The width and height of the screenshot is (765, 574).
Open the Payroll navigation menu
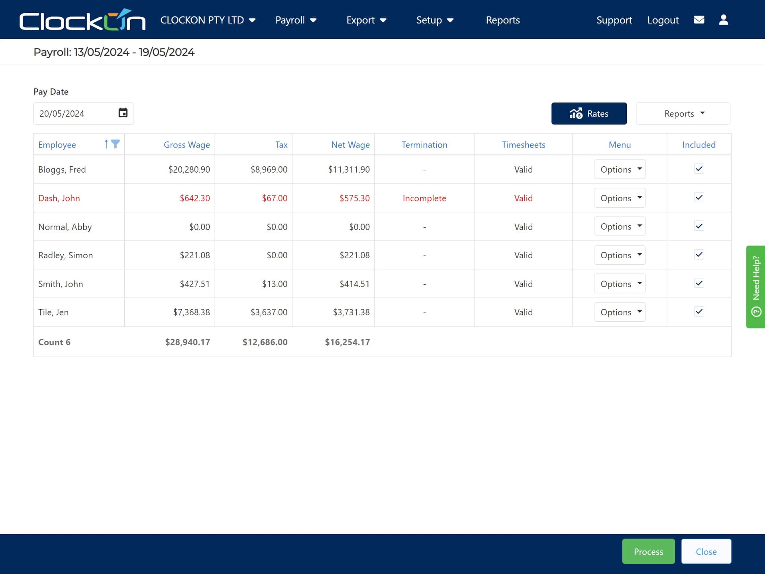[296, 20]
